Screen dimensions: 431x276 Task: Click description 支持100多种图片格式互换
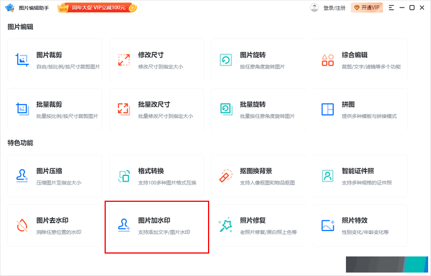click(167, 183)
